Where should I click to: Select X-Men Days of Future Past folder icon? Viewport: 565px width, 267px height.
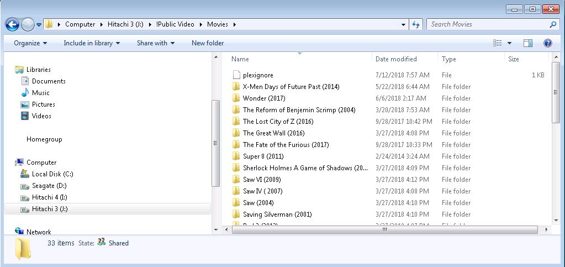point(236,87)
